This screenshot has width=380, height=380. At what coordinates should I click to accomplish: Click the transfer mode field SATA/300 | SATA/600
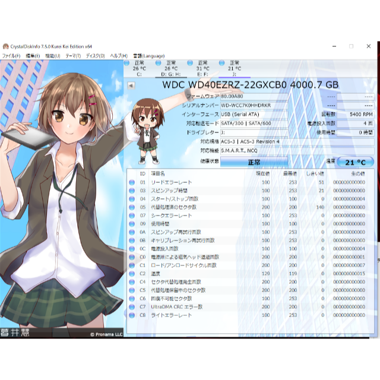254,123
